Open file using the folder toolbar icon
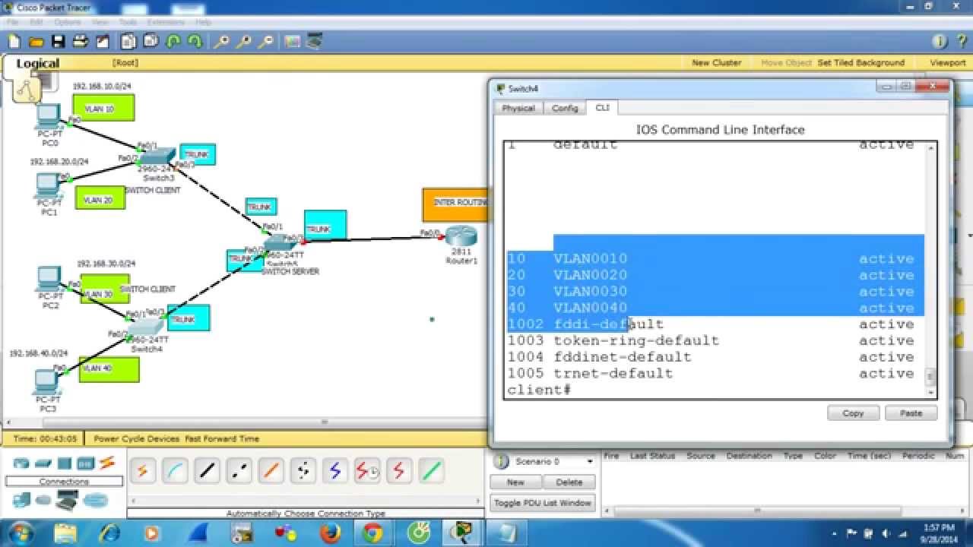 [x=35, y=42]
